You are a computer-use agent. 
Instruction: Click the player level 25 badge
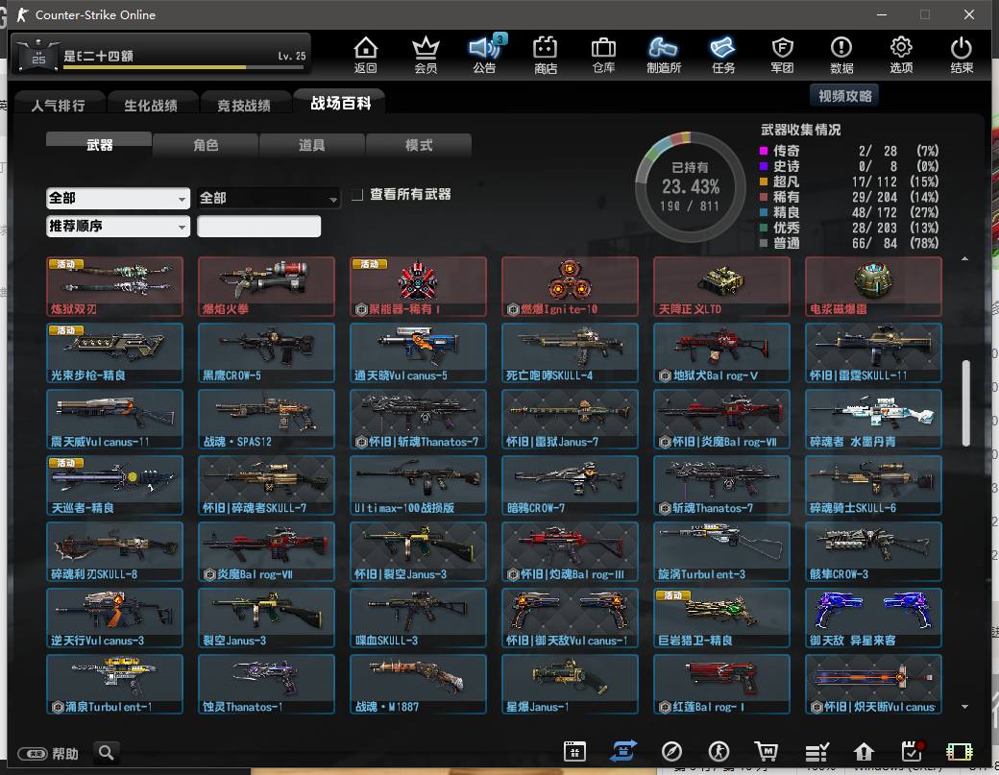[x=38, y=56]
